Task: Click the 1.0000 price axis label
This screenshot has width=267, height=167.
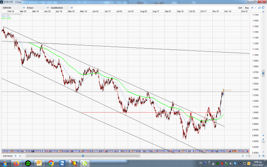Action: pos(255,112)
